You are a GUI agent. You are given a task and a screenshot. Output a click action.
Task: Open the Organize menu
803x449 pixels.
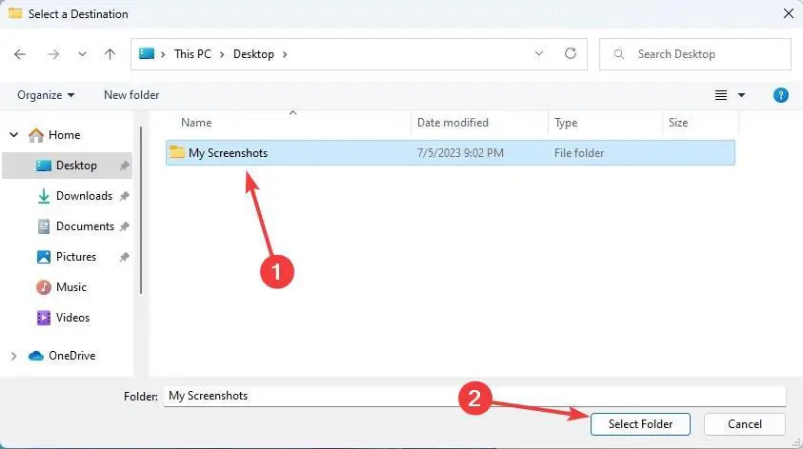pos(46,95)
